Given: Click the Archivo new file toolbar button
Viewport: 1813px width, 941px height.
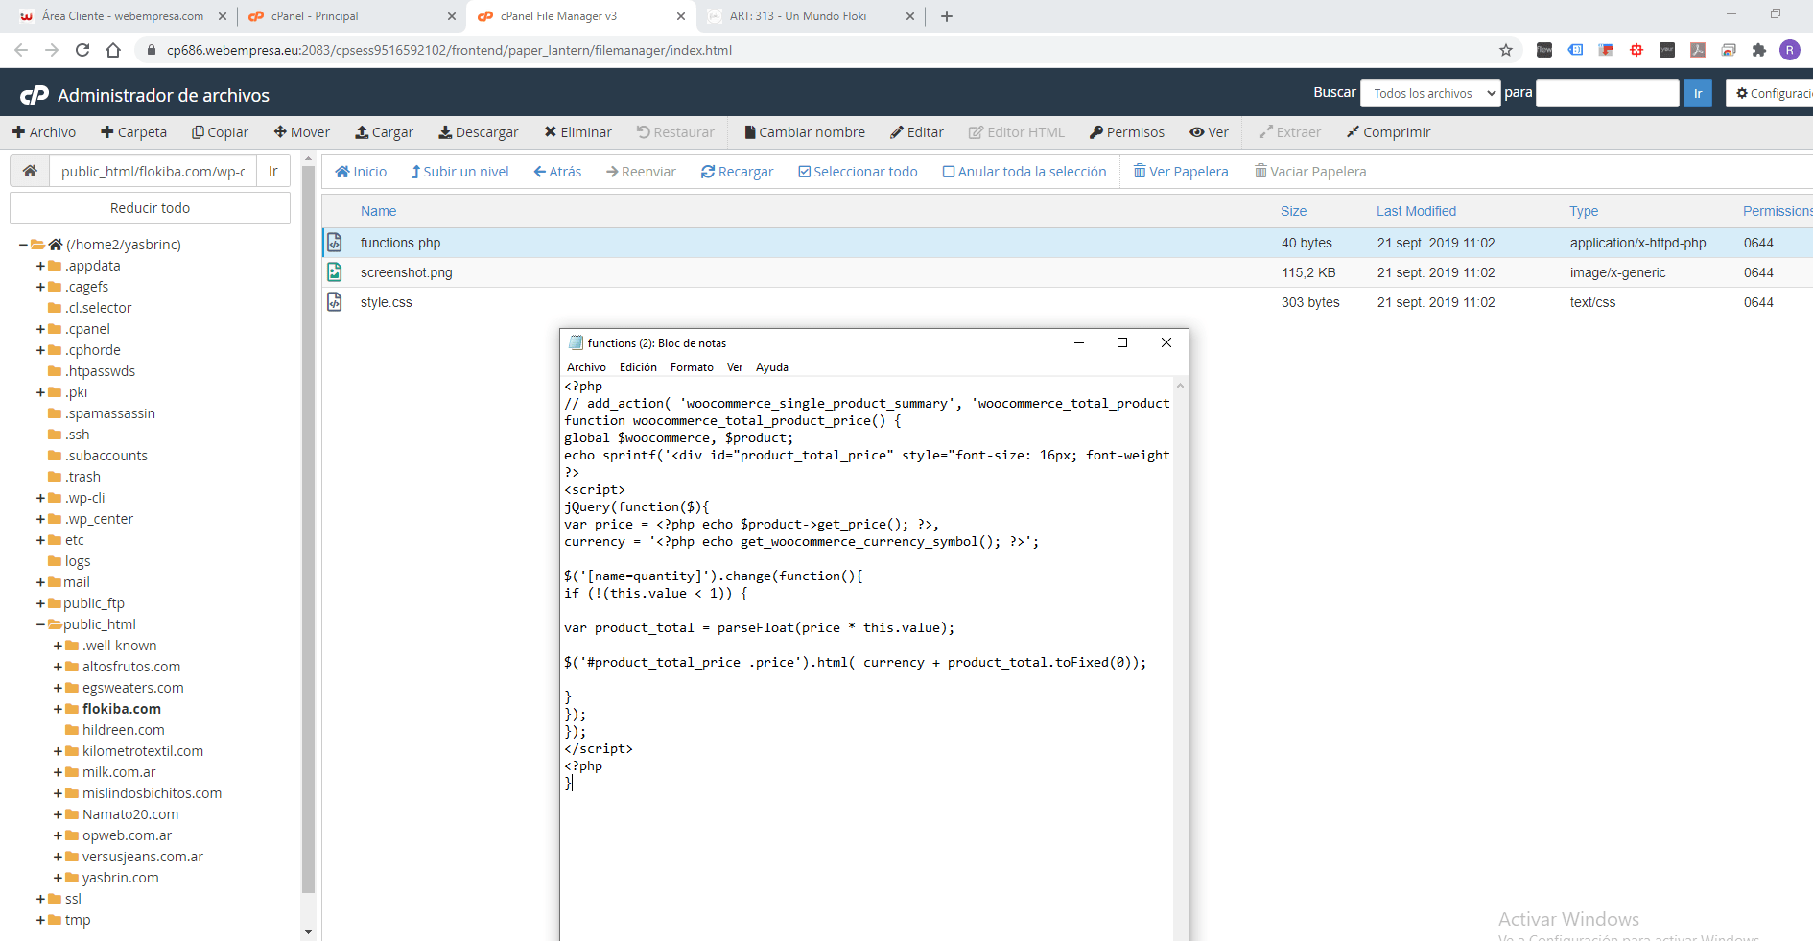Looking at the screenshot, I should tap(44, 132).
